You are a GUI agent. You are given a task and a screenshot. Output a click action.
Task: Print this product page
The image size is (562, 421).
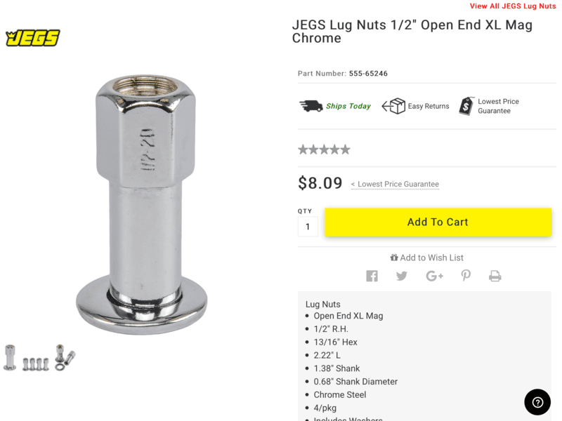(495, 276)
